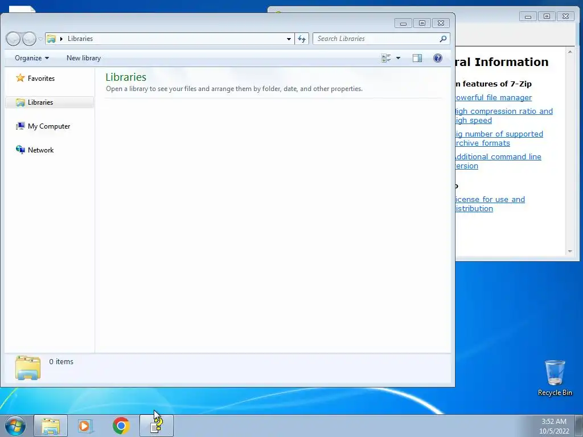The height and width of the screenshot is (437, 583).
Task: Close the 7-Zip help window
Action: [565, 17]
